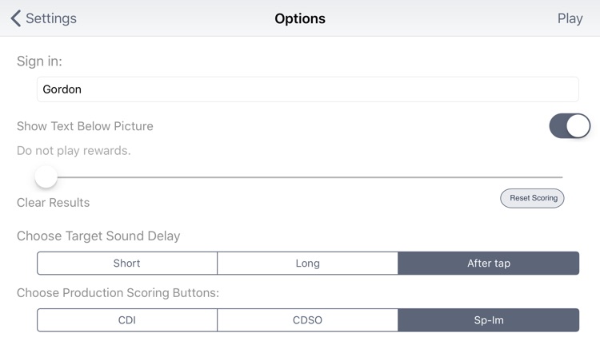Select the Short sound delay option
The width and height of the screenshot is (600, 337).
(x=127, y=263)
